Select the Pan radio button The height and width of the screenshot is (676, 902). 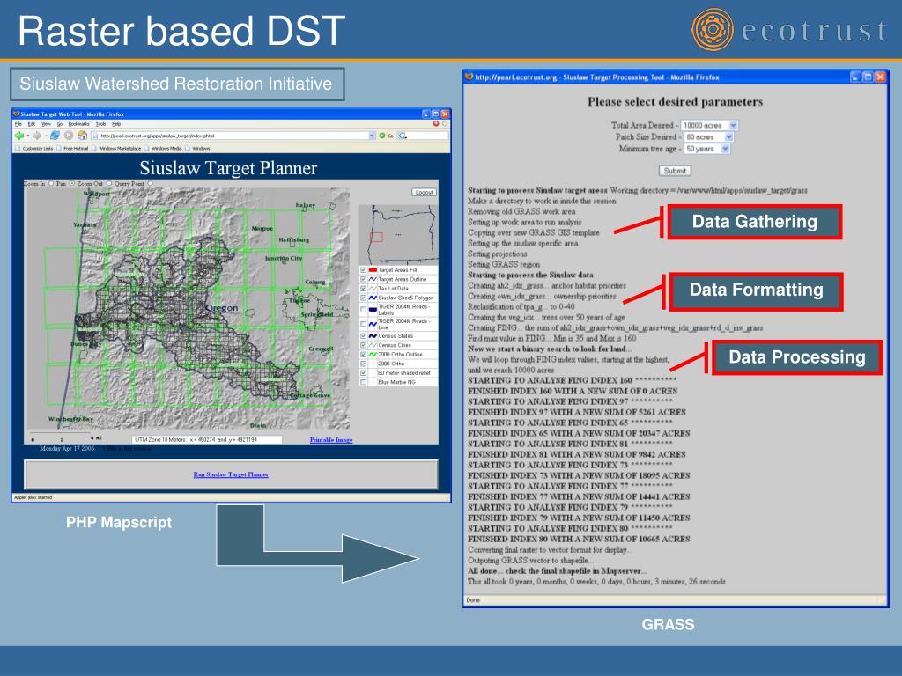(72, 183)
